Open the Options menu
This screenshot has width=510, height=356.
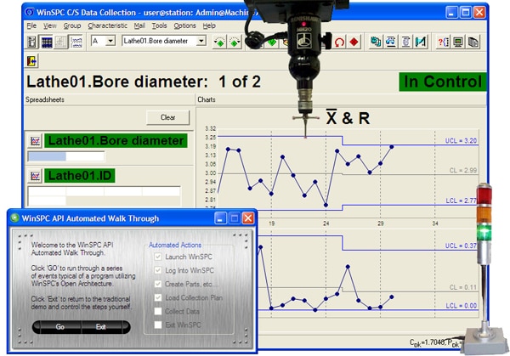tap(184, 26)
